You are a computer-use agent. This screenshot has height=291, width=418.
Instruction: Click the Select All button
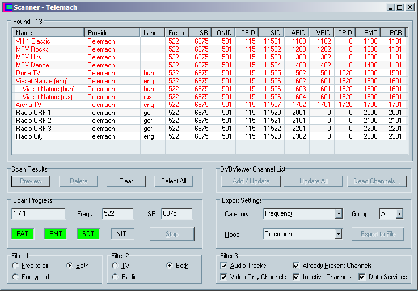(174, 181)
